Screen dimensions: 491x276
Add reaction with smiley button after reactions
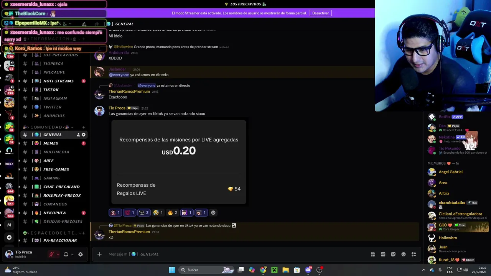click(x=213, y=212)
